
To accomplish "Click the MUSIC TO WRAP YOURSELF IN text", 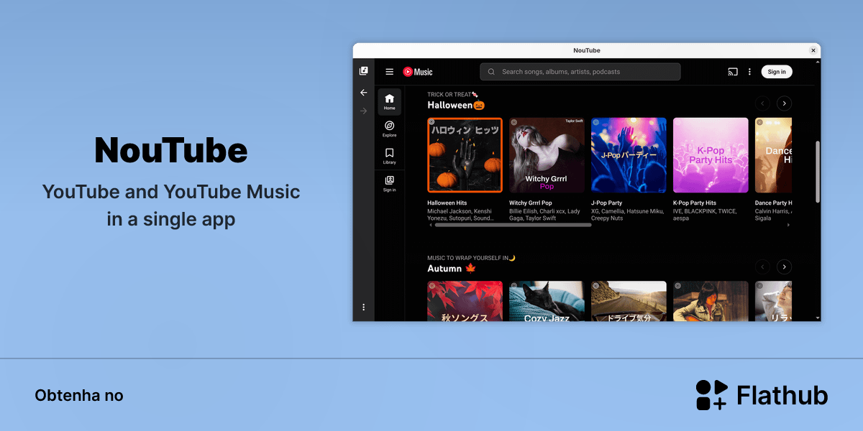I will click(x=471, y=258).
